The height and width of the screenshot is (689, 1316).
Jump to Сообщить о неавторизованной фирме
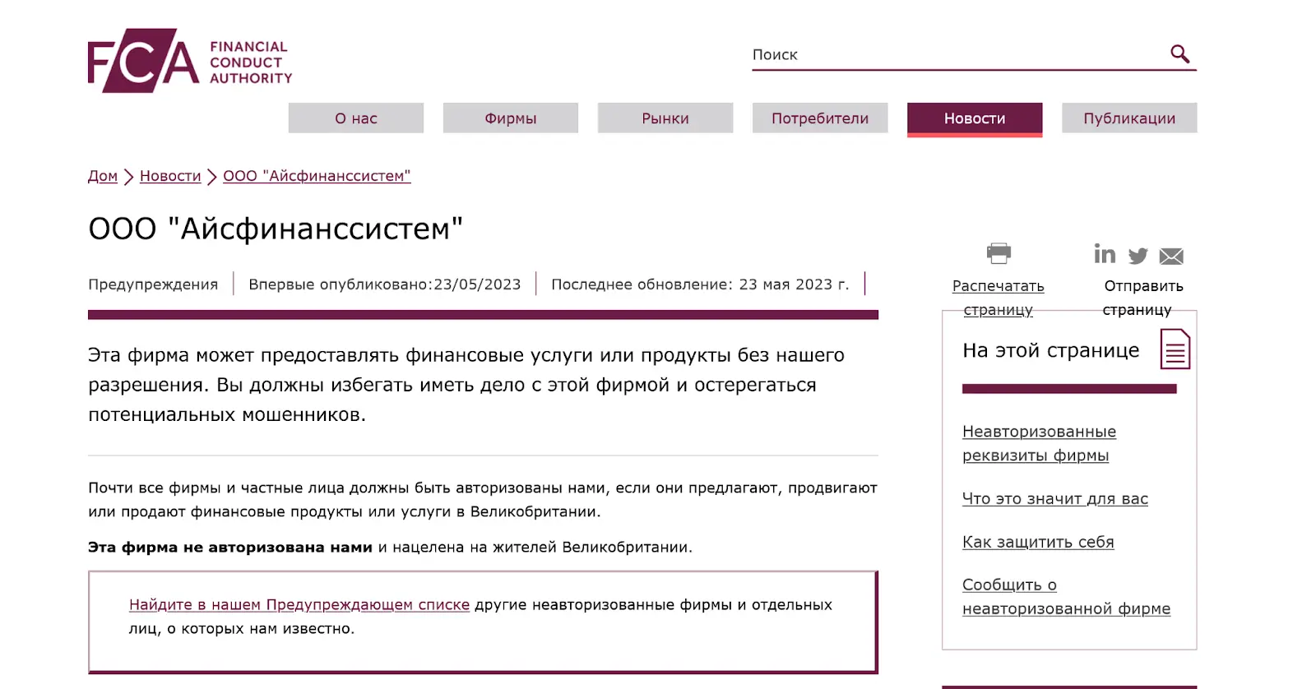tap(1067, 596)
